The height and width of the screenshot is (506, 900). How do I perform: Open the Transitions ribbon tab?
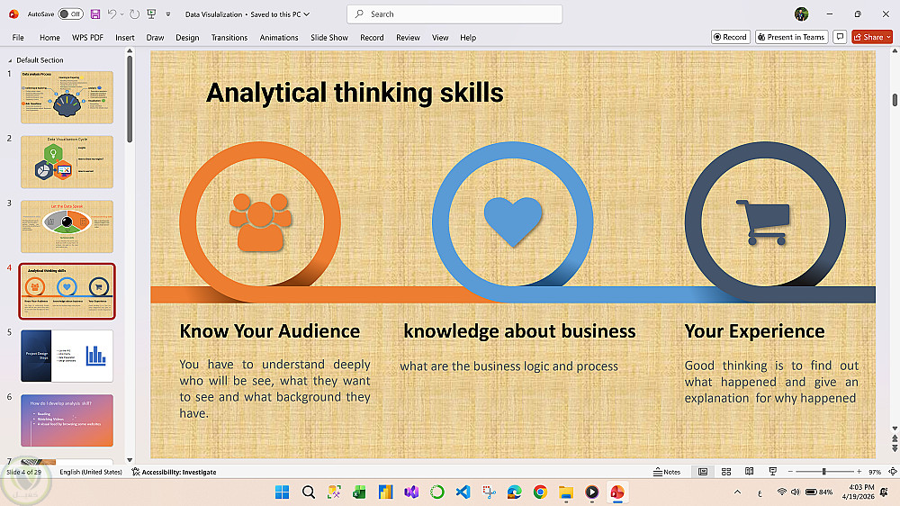pyautogui.click(x=229, y=37)
